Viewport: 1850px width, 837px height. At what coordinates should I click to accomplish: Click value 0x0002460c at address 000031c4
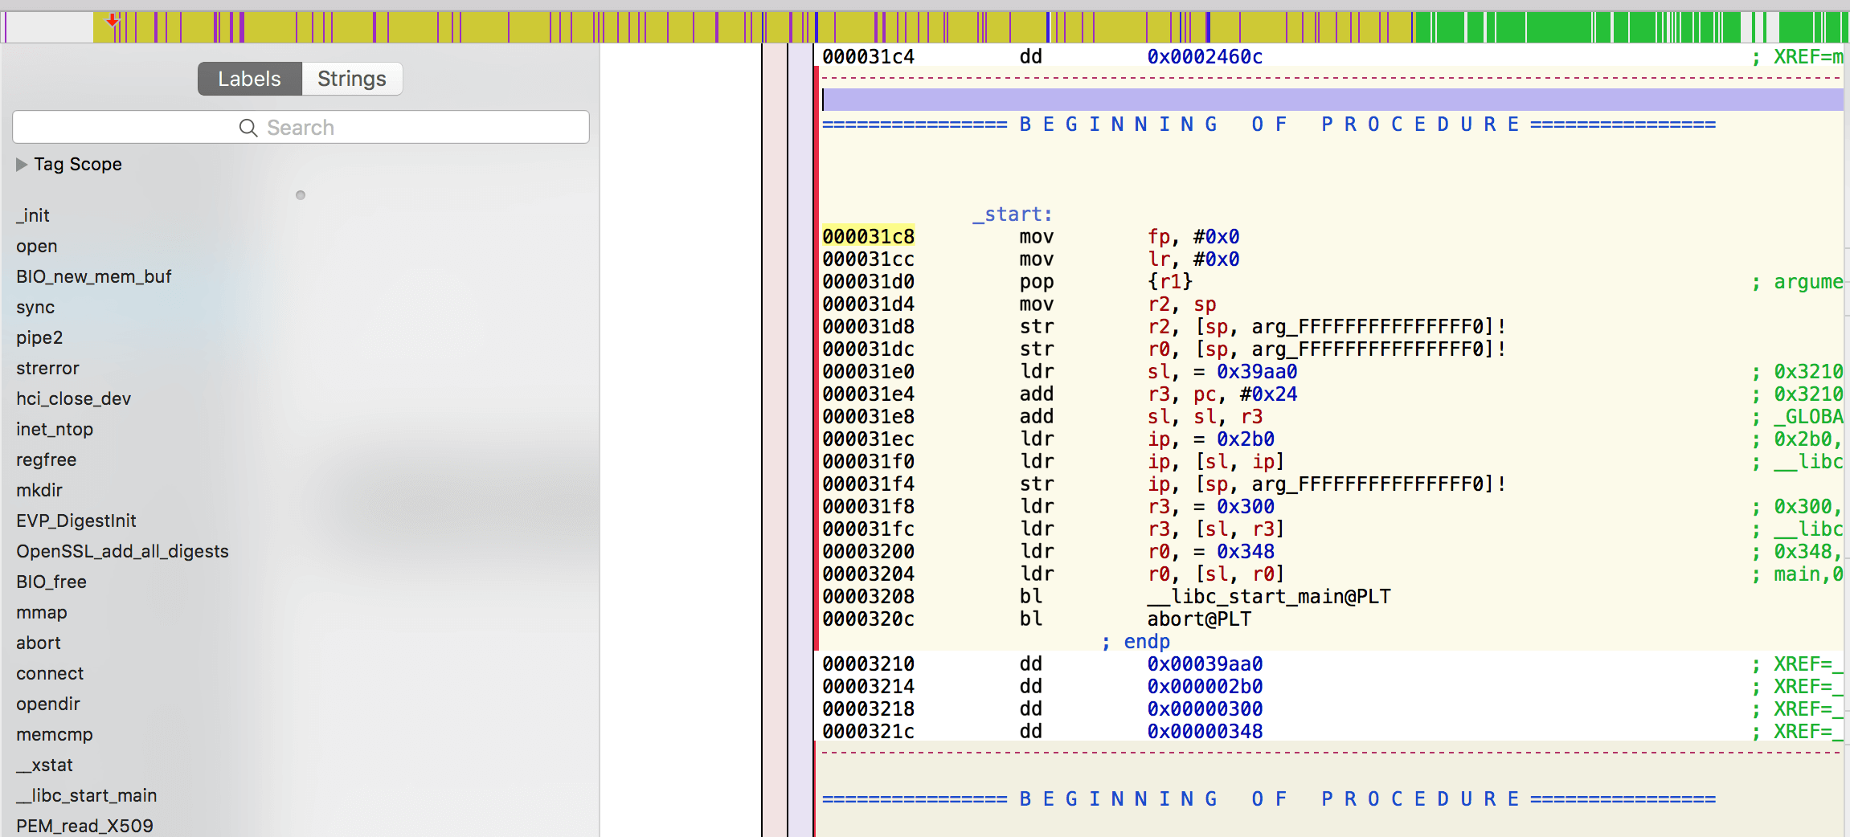(x=1205, y=57)
